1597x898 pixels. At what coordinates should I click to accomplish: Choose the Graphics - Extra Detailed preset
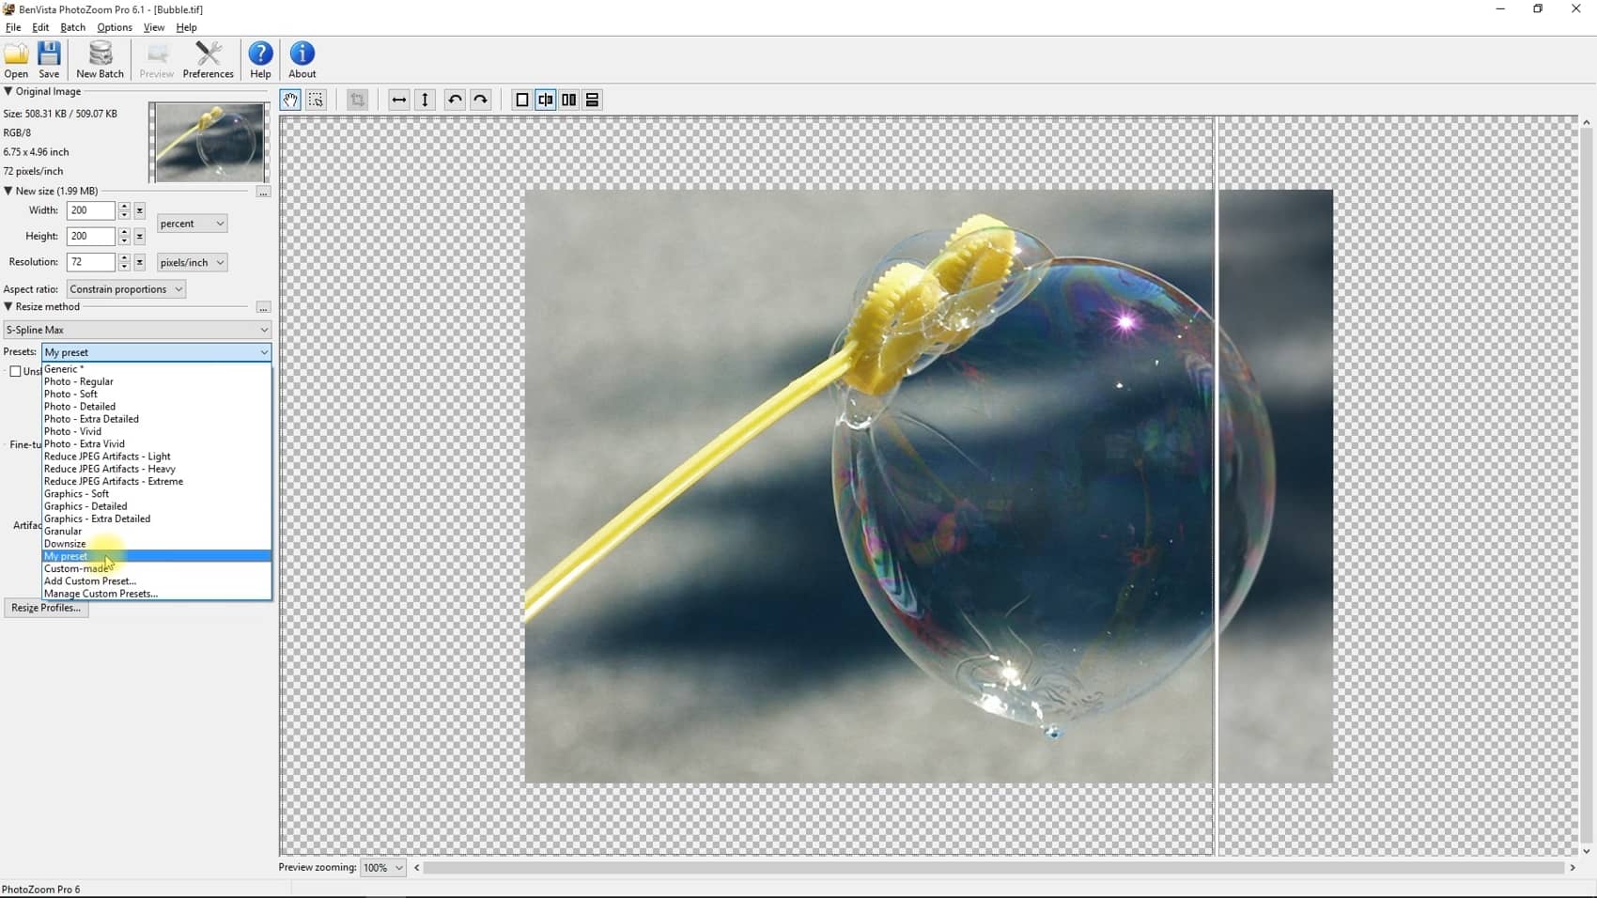157,519
